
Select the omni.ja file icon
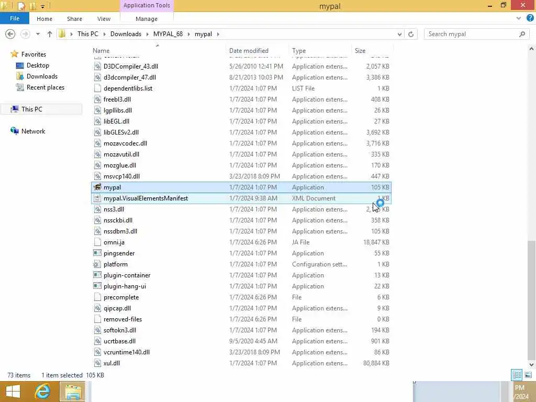(97, 242)
